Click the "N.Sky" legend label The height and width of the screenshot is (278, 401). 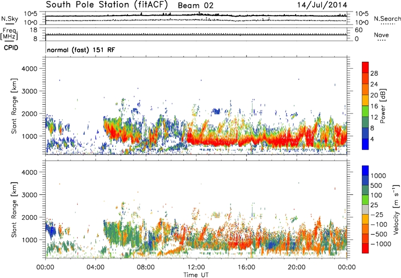pyautogui.click(x=10, y=19)
